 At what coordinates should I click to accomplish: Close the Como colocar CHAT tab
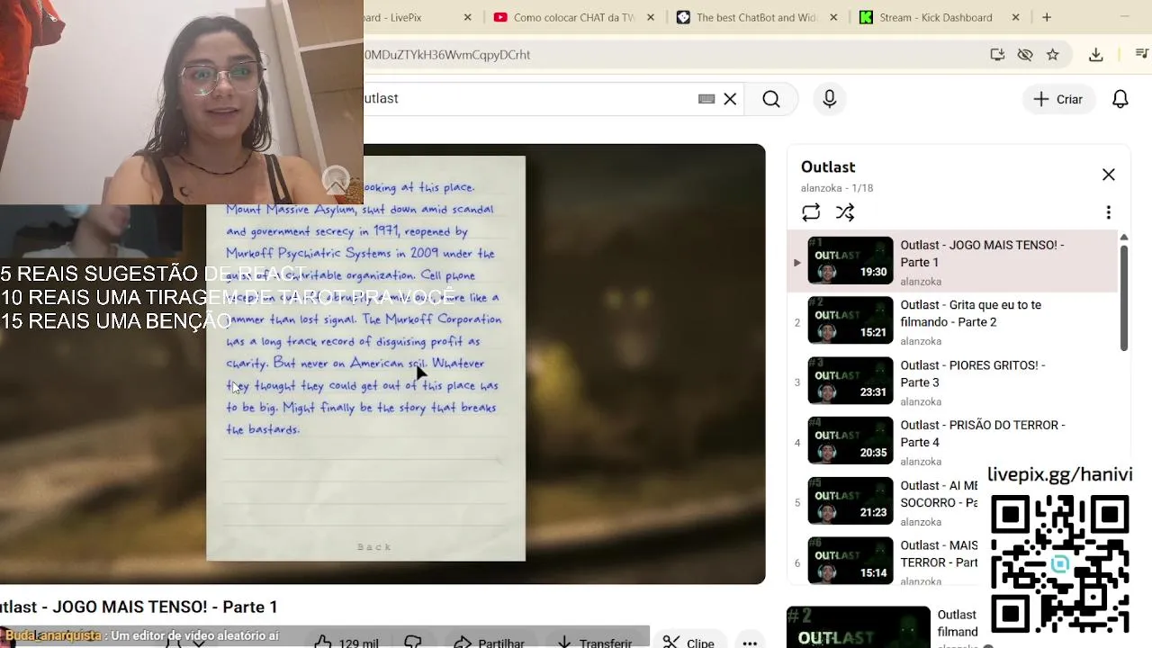point(651,17)
